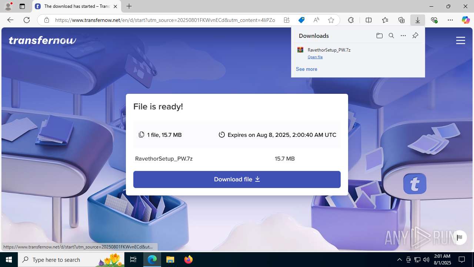The image size is (474, 267).
Task: Open Firefox from the taskbar
Action: (188, 260)
